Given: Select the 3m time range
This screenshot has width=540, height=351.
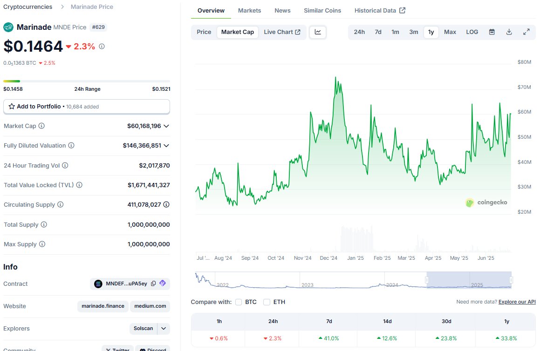Looking at the screenshot, I should tap(414, 32).
